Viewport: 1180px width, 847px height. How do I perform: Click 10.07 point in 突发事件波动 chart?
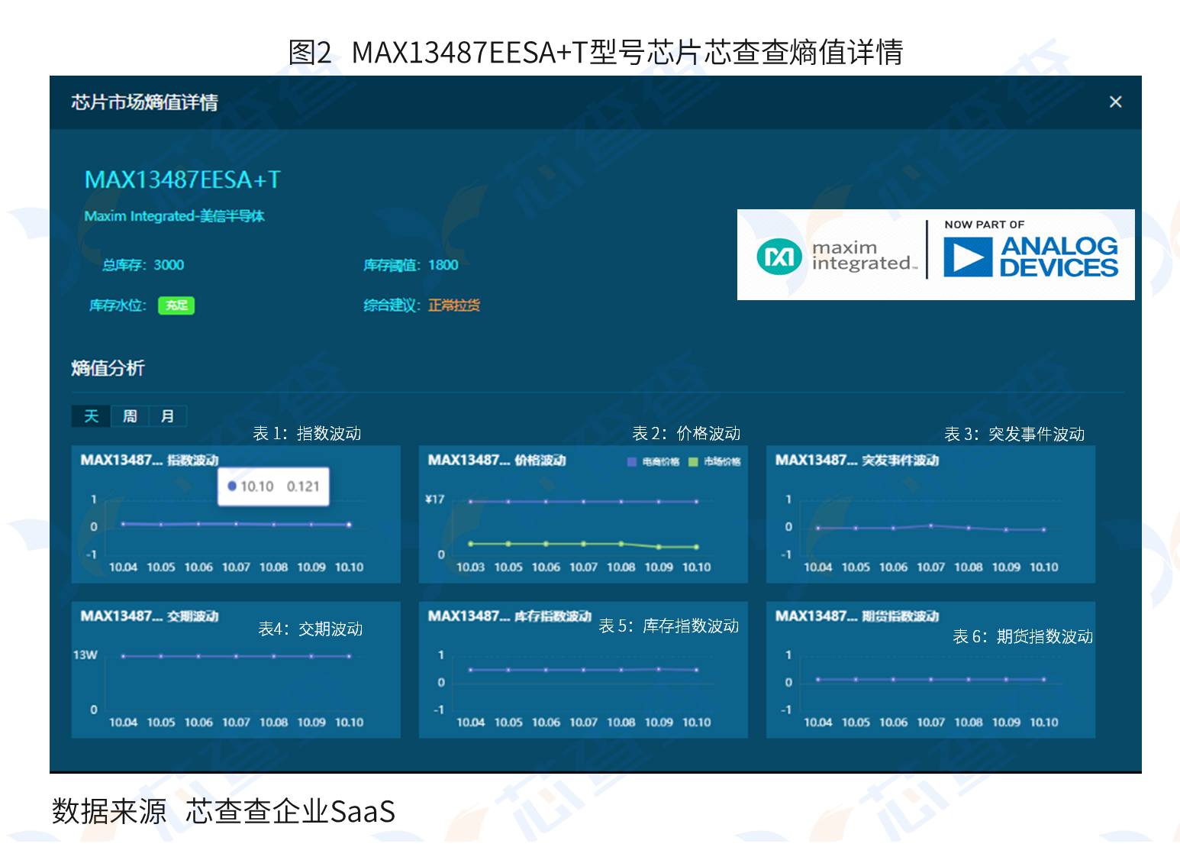[x=930, y=525]
